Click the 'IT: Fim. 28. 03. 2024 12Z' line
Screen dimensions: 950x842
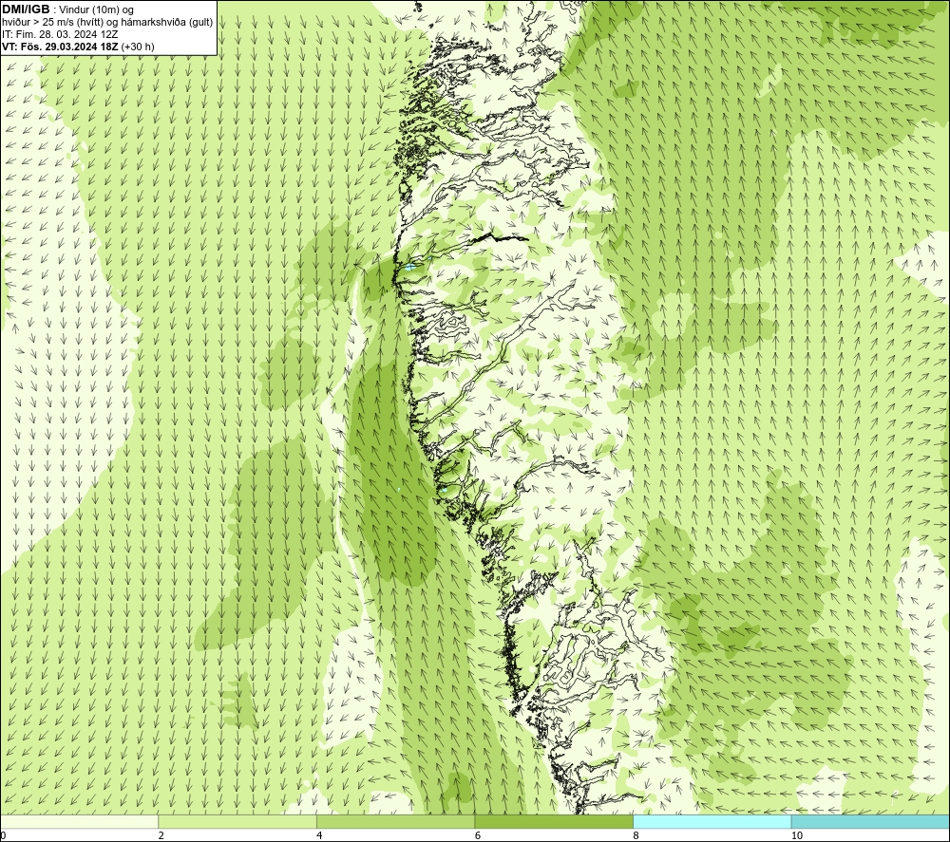coord(61,34)
